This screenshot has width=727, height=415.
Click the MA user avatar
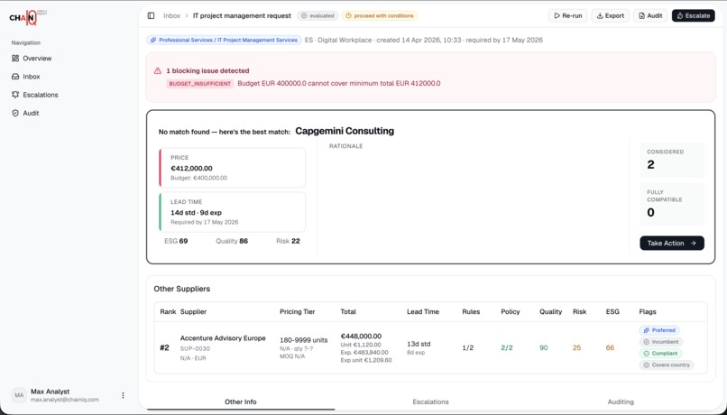(19, 395)
